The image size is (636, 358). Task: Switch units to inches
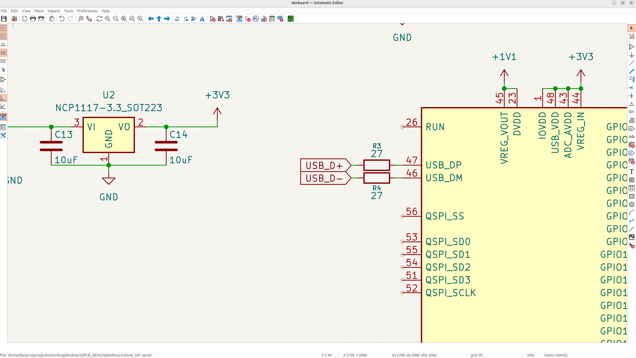[x=3, y=44]
